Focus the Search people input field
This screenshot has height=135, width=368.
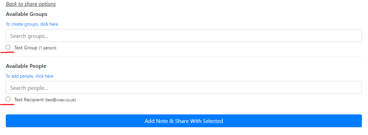point(183,87)
